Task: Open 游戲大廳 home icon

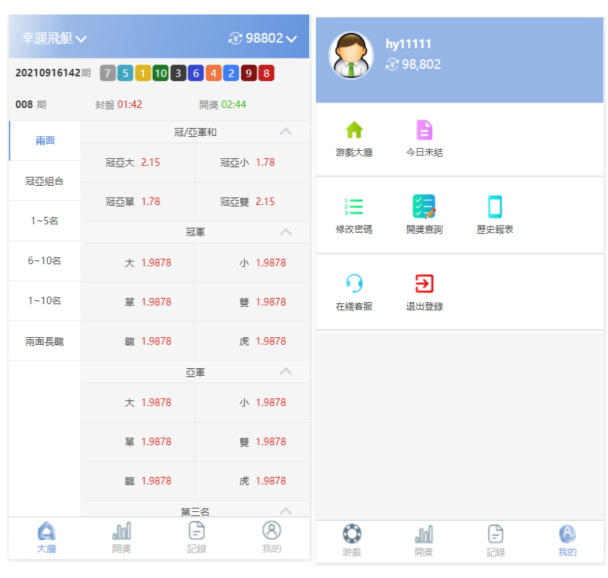Action: coord(354,130)
